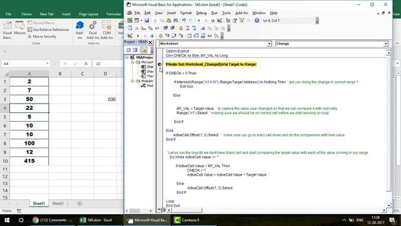This screenshot has width=401, height=226.
Task: Toggle Design Mode in the Debug toolbar
Action: [130, 36]
